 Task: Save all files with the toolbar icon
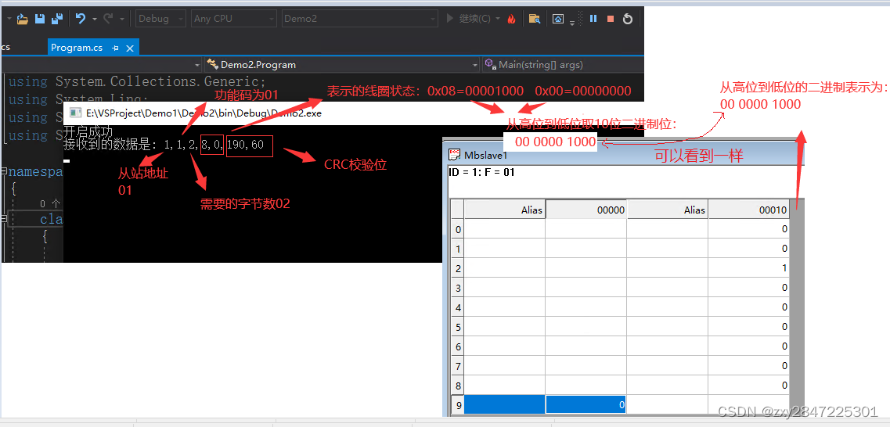tap(57, 19)
